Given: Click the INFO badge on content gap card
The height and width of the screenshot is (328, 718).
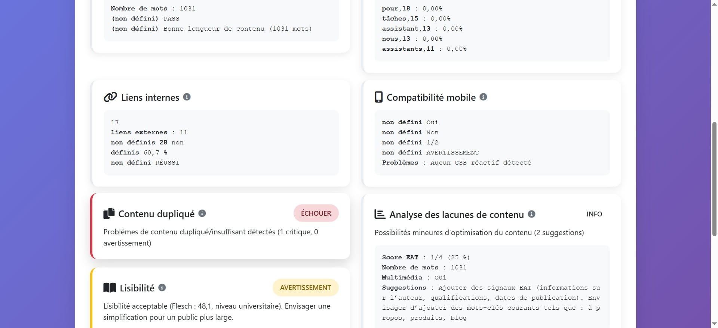Looking at the screenshot, I should point(594,214).
